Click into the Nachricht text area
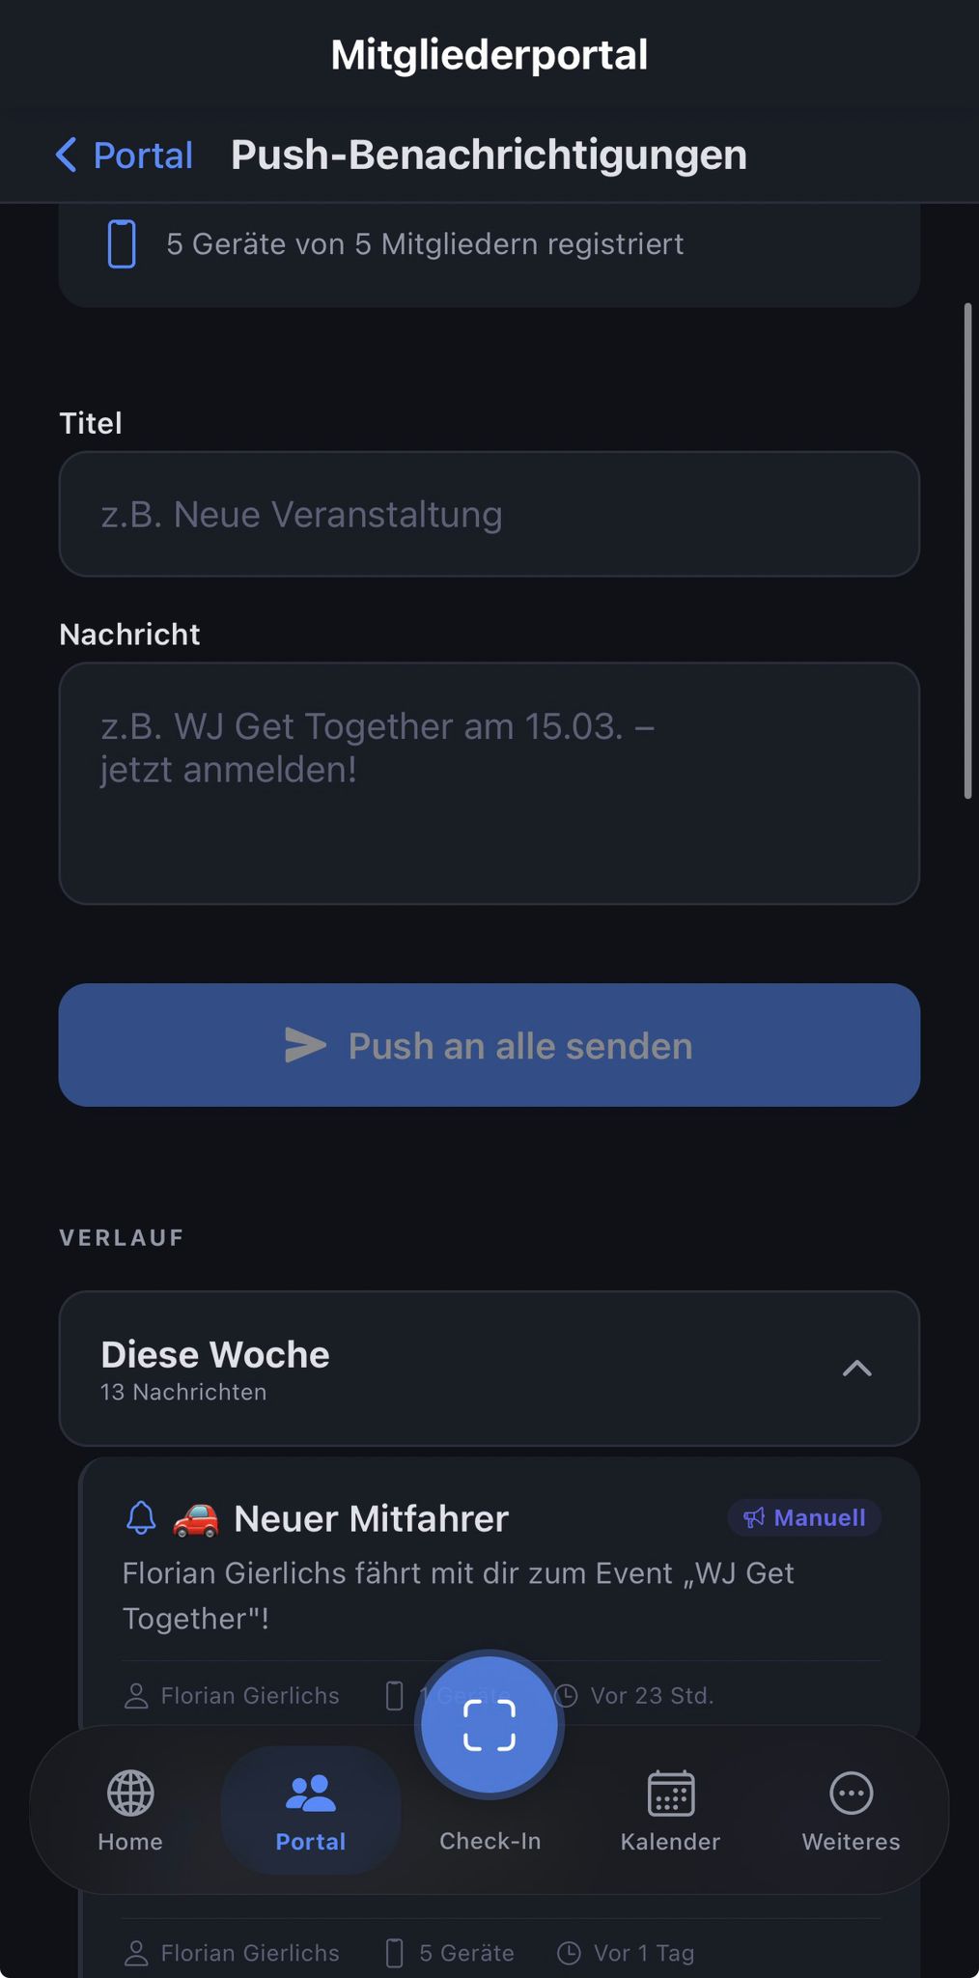The height and width of the screenshot is (1978, 979). [489, 782]
